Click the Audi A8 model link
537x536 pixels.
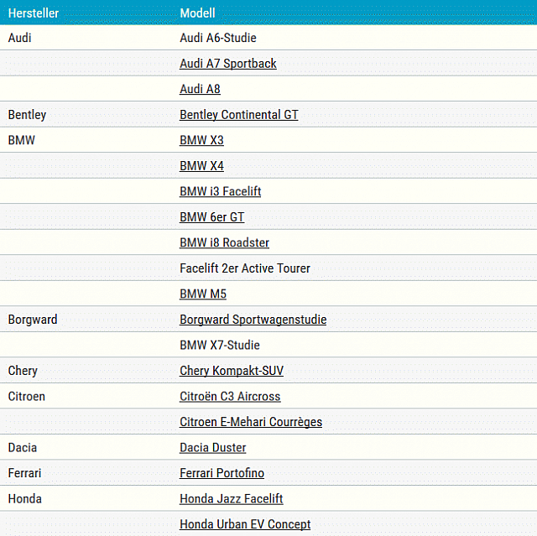point(200,89)
